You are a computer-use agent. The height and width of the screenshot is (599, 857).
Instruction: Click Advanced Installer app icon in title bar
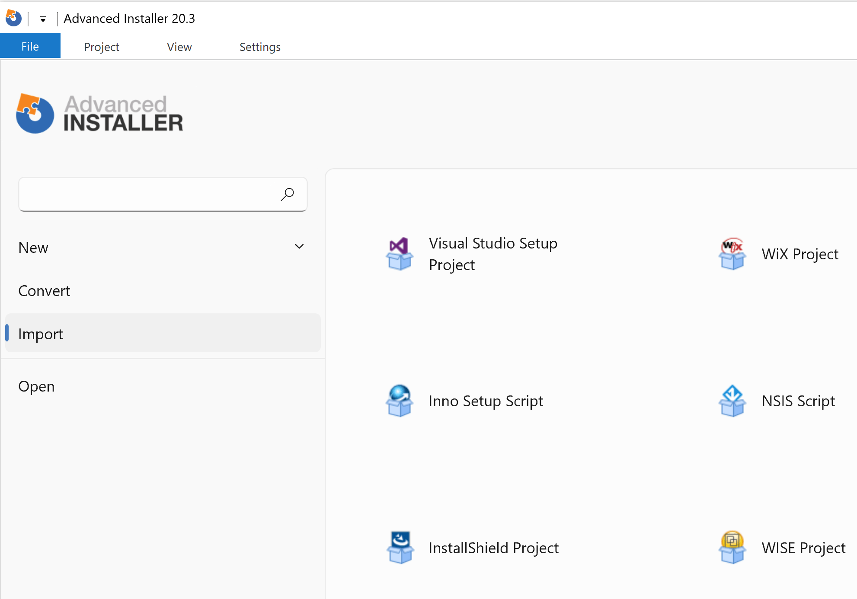tap(13, 18)
